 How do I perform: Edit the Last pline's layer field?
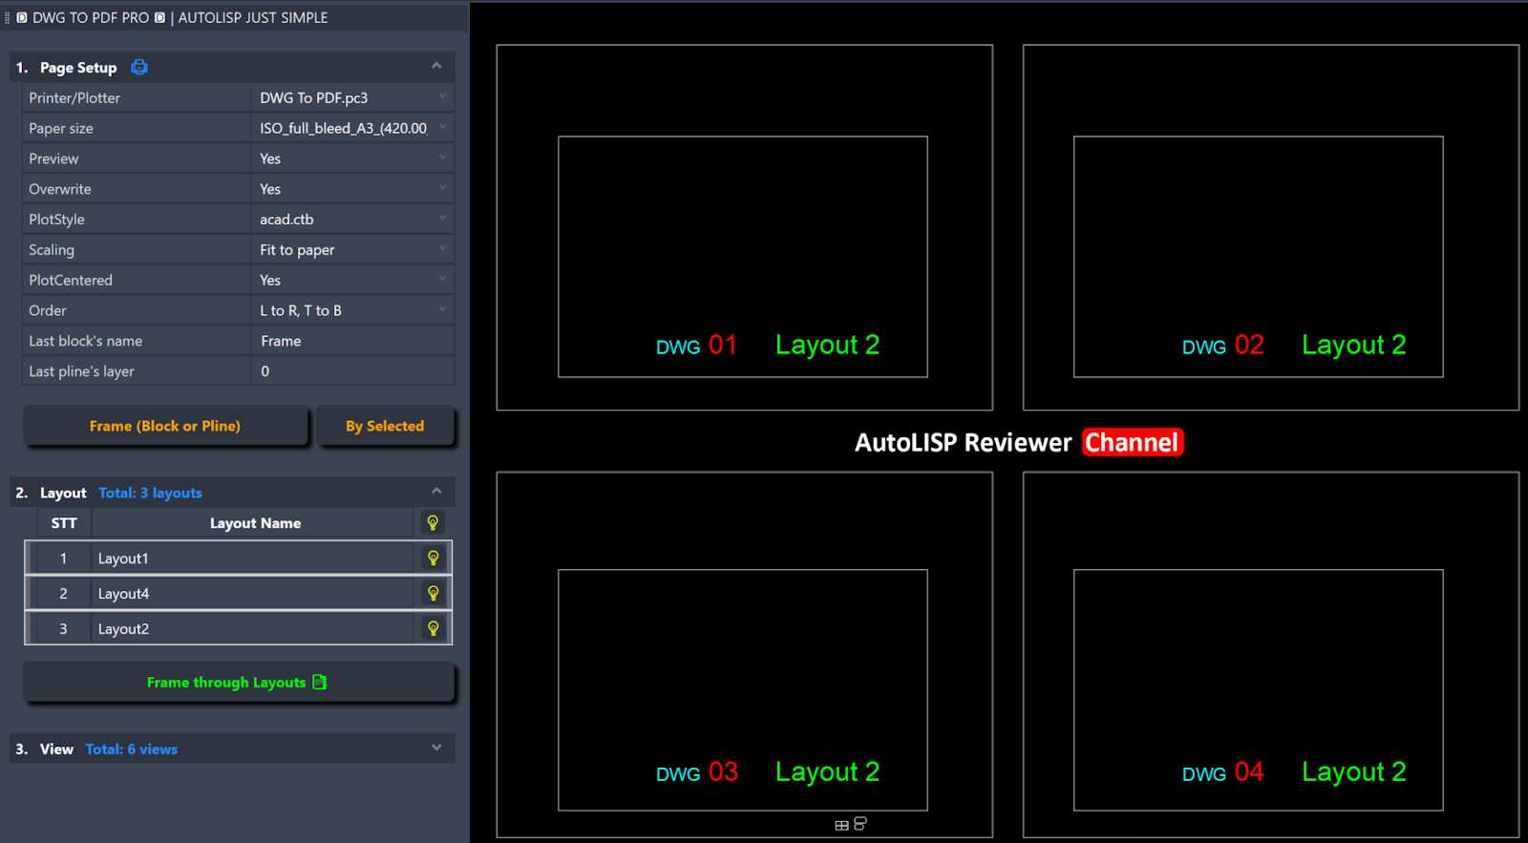352,371
